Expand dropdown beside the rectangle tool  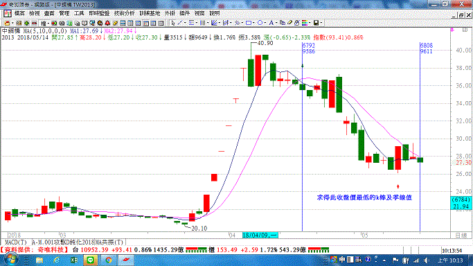tap(253, 23)
